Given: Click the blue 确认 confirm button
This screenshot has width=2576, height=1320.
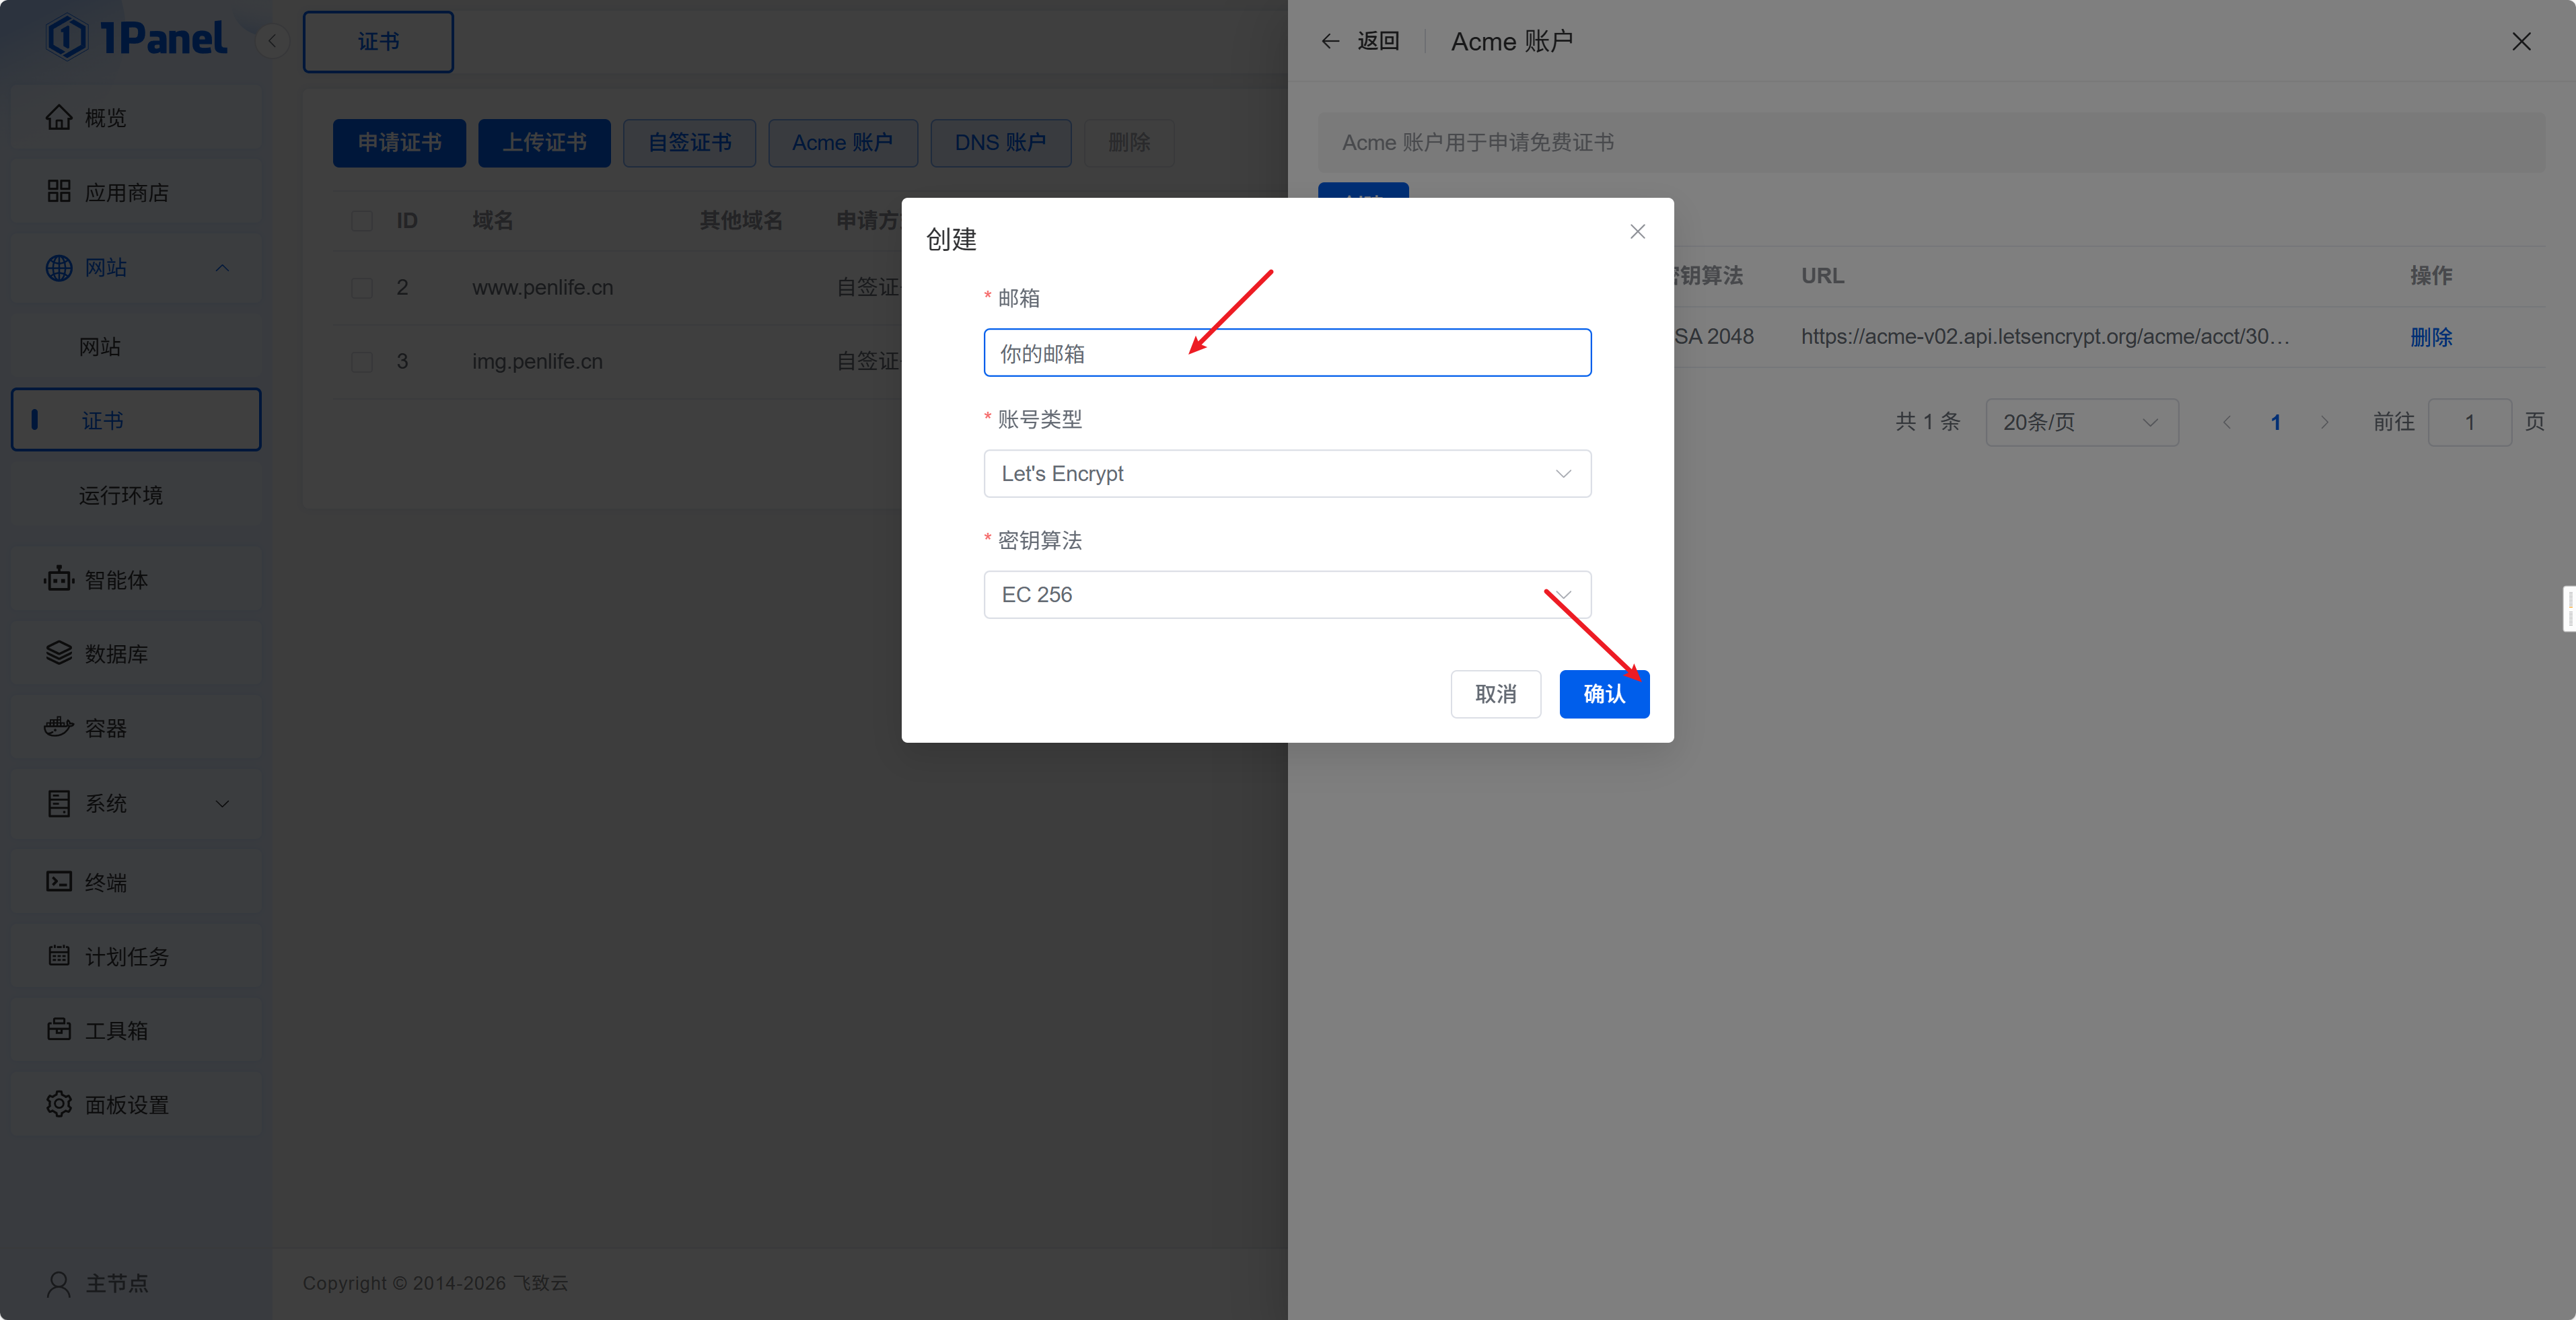Looking at the screenshot, I should point(1603,694).
